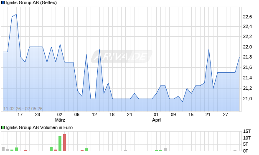The height and width of the screenshot is (155, 259).
Task: Click the tallest green volume bar
Action: 60,144
